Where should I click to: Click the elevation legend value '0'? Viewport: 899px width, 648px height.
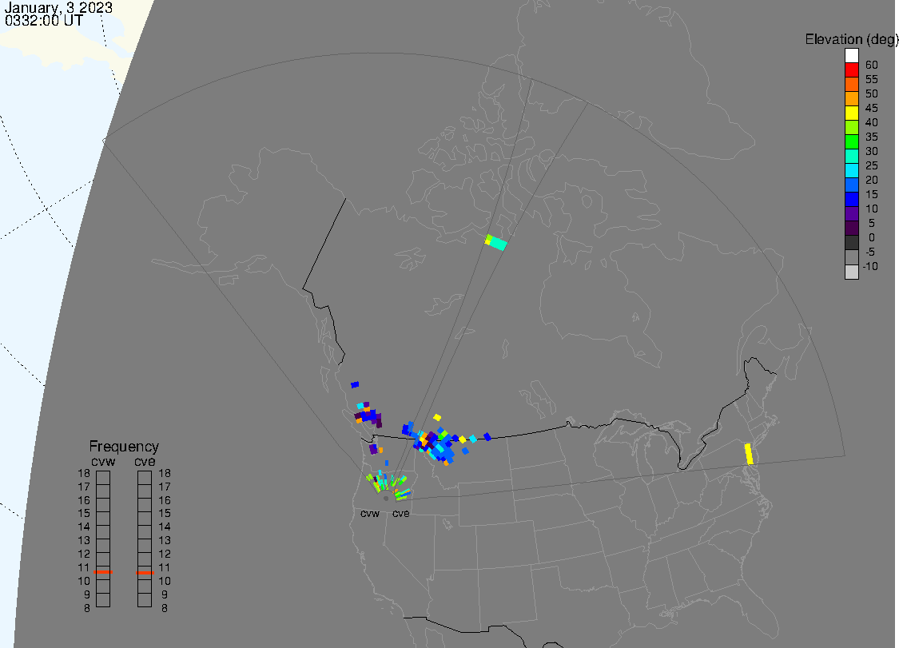(x=872, y=237)
